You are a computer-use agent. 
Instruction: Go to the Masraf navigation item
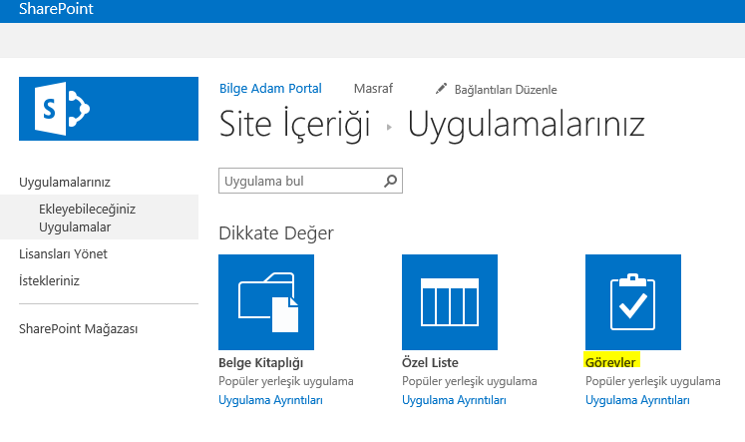(373, 89)
